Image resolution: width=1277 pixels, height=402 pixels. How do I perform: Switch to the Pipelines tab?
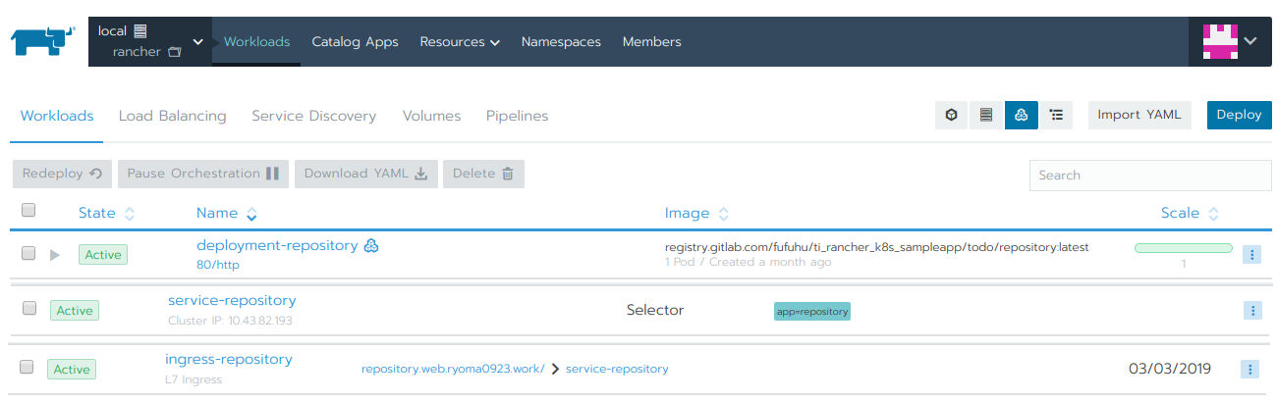pyautogui.click(x=517, y=116)
